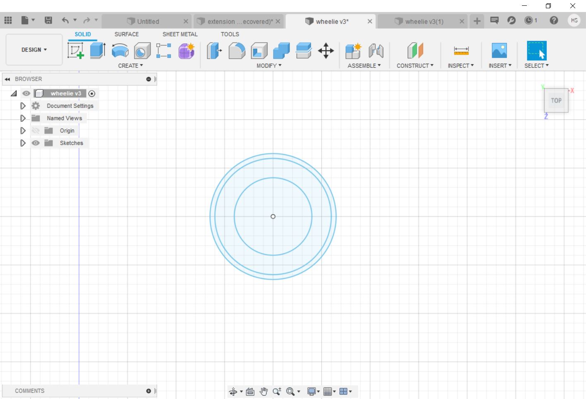The height and width of the screenshot is (399, 586).
Task: Select the SOLID ribbon tab
Action: pos(83,34)
